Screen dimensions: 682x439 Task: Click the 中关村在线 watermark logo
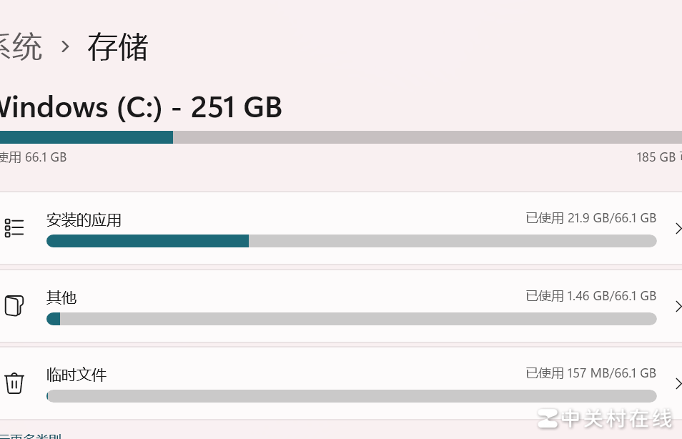tap(605, 418)
